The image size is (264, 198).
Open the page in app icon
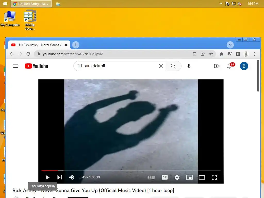point(195,54)
